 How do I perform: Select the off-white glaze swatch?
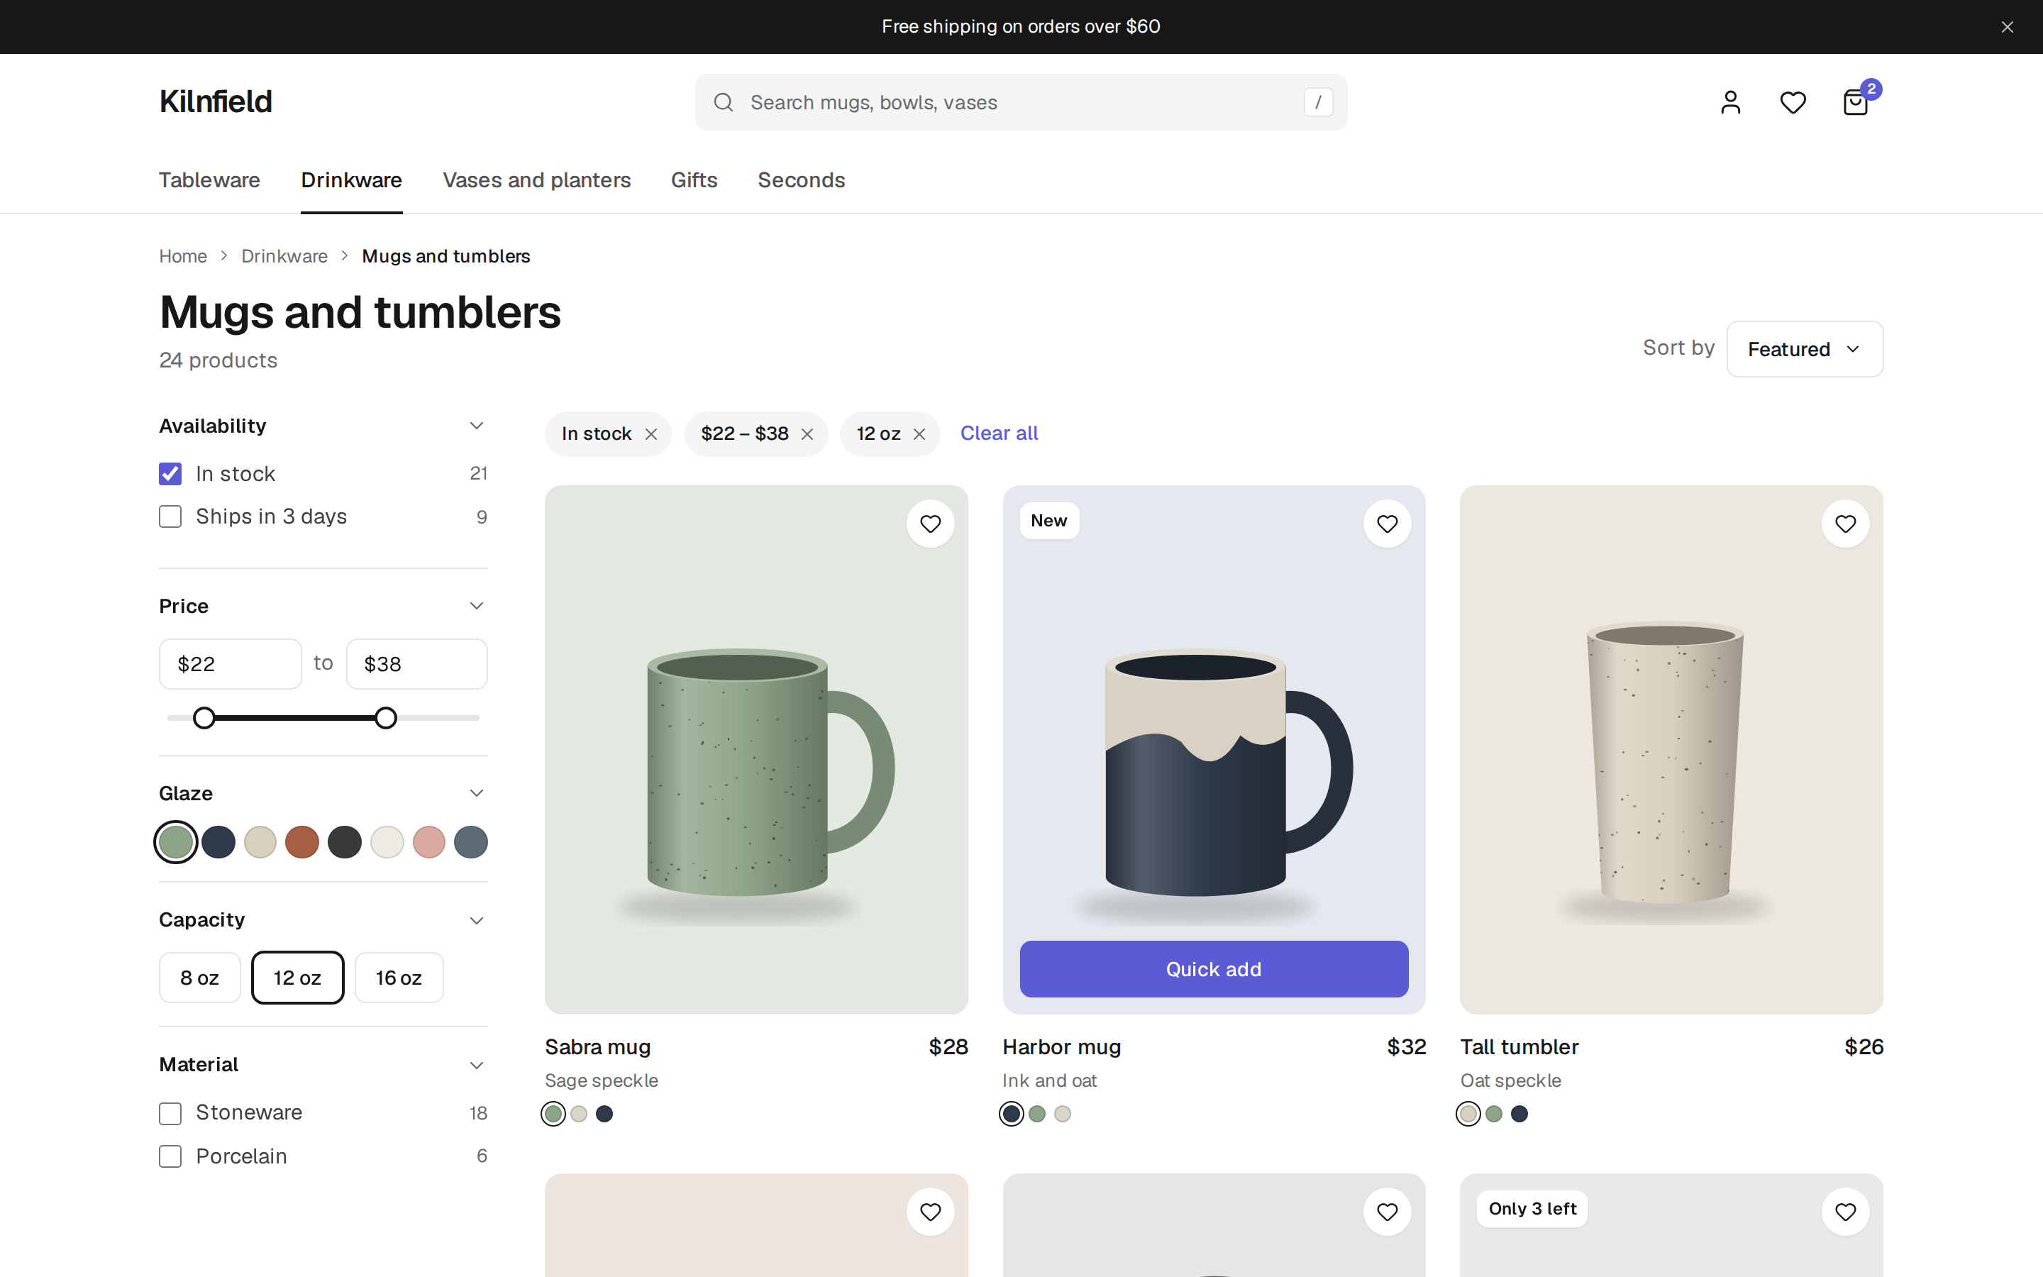[387, 842]
